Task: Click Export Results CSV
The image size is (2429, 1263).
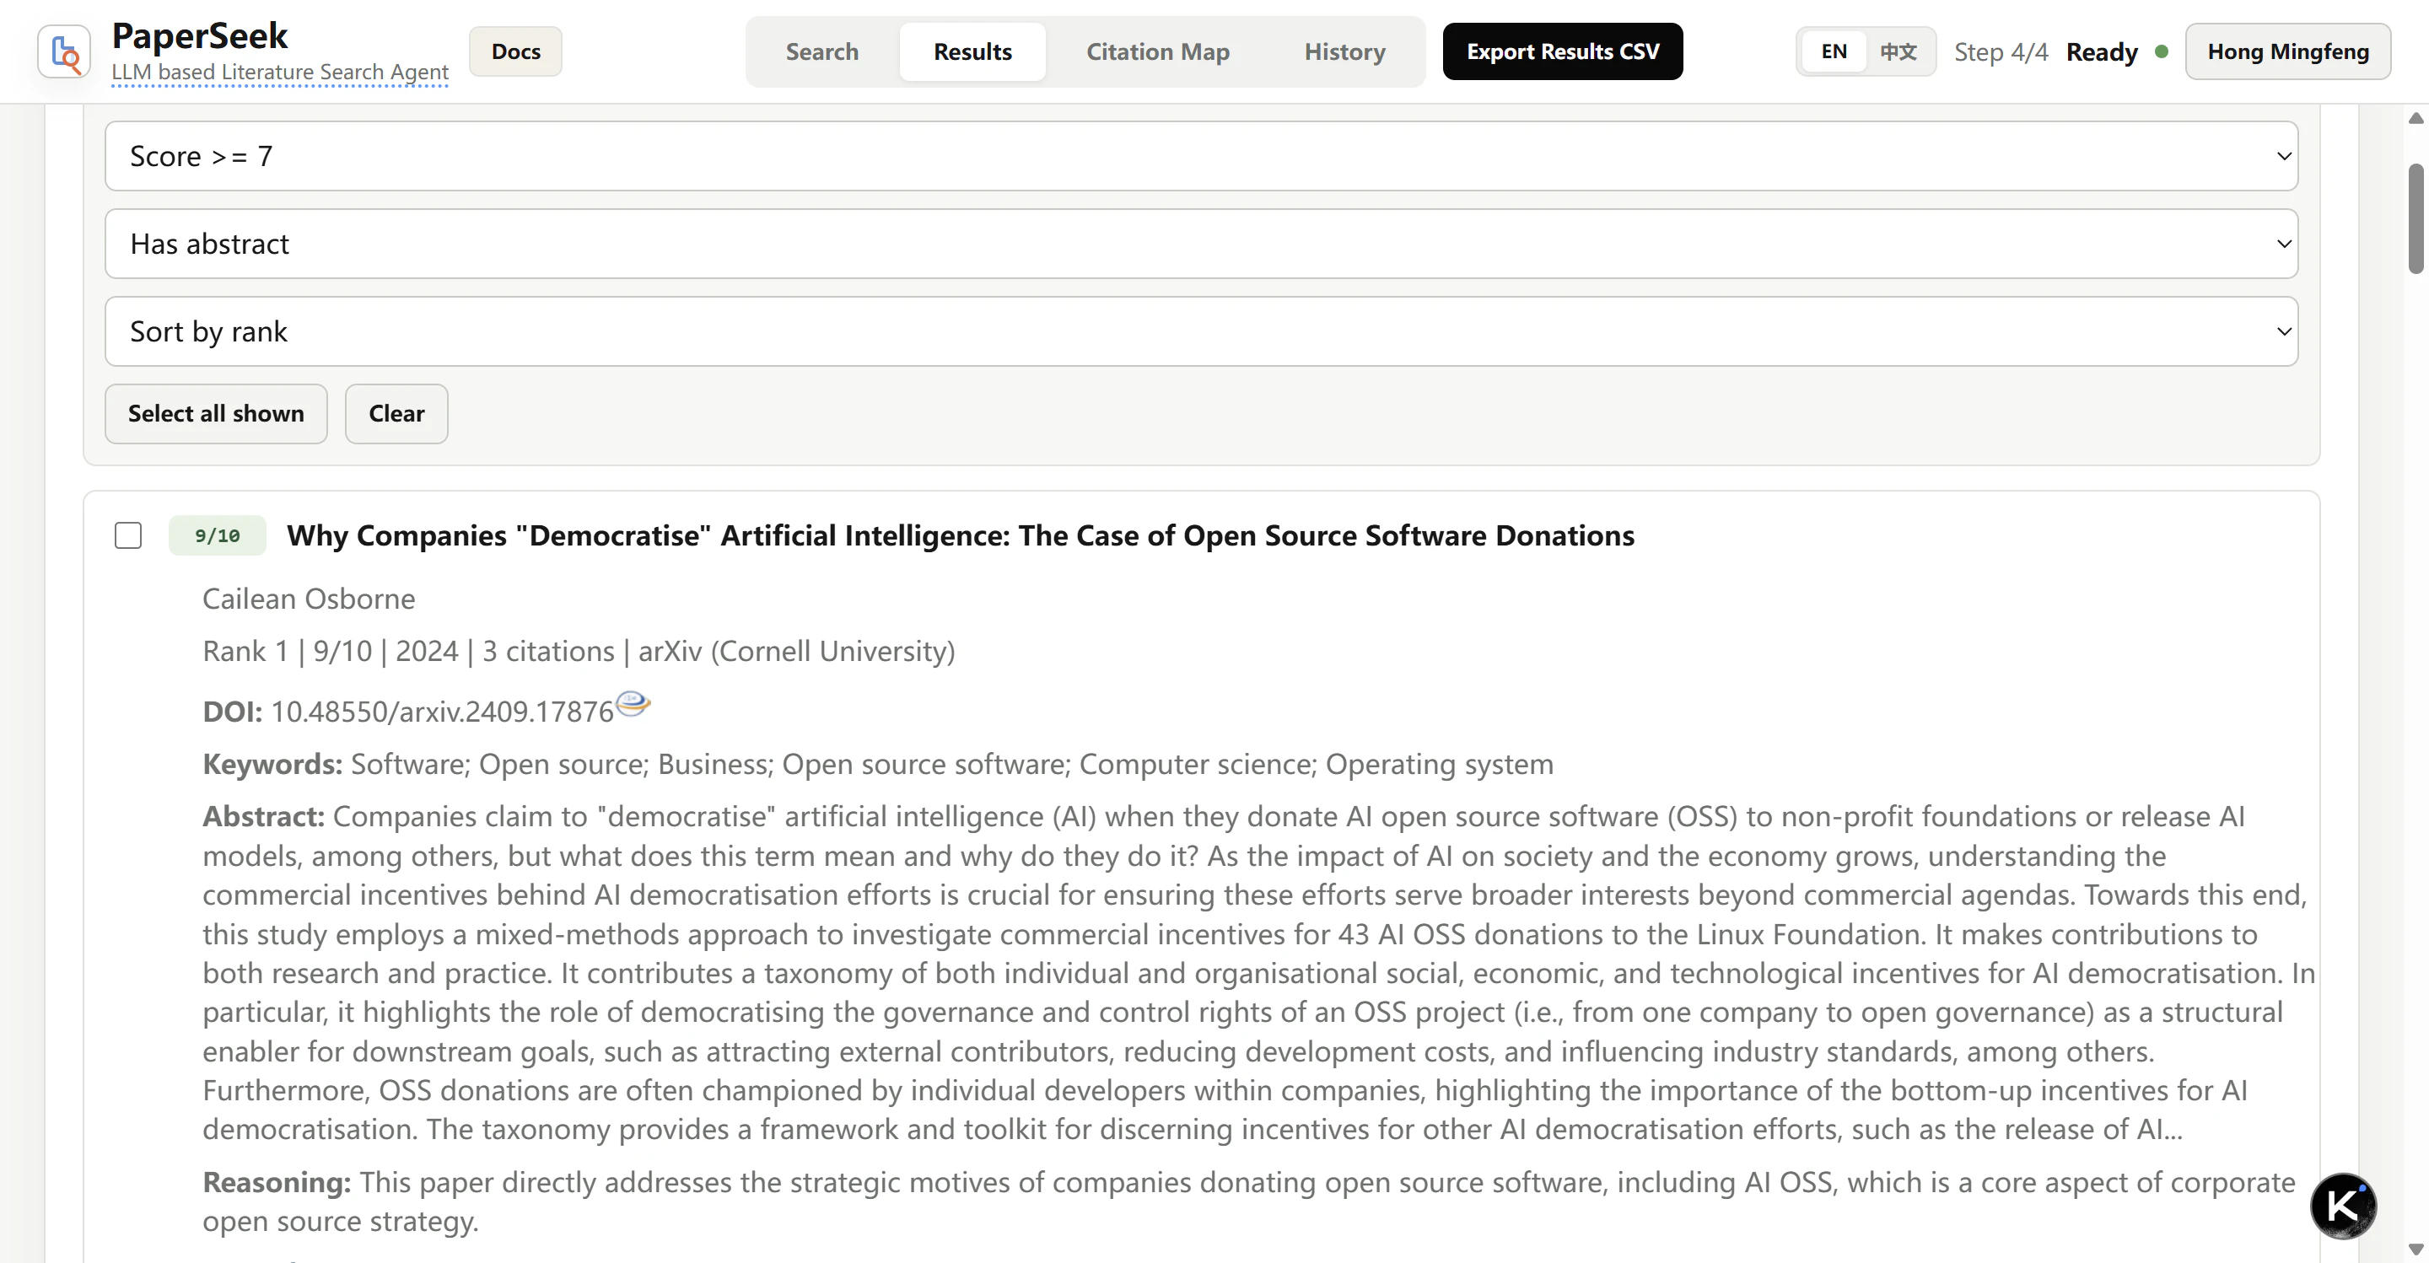Action: point(1563,51)
